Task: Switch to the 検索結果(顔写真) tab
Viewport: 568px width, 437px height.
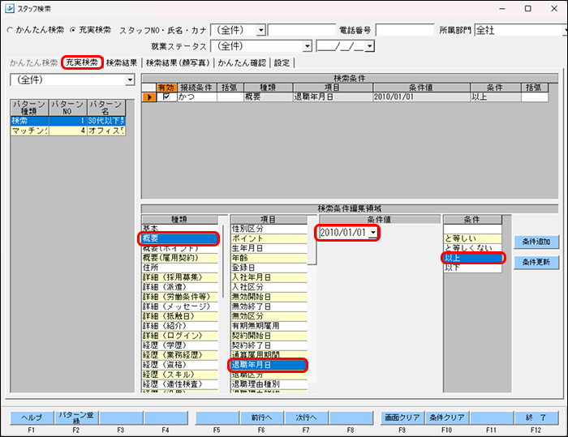Action: [178, 63]
